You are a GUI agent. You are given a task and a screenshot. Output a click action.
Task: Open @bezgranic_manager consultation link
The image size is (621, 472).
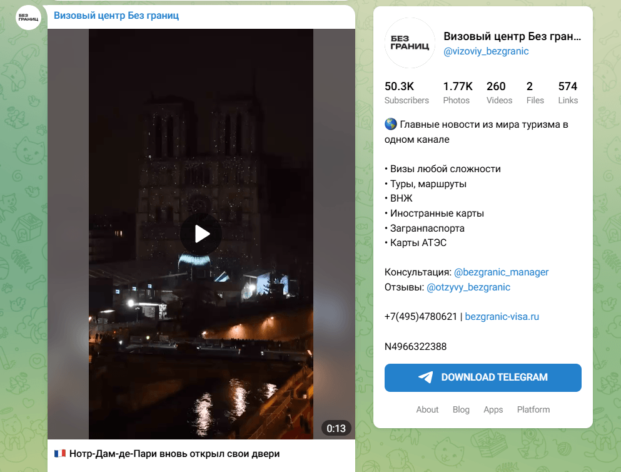point(501,272)
